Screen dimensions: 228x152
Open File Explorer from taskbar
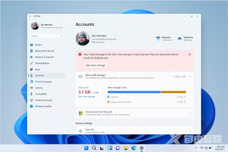(126, 148)
